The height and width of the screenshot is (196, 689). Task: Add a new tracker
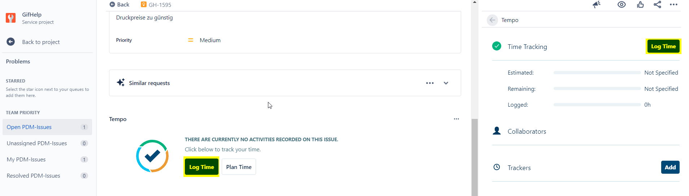[670, 167]
